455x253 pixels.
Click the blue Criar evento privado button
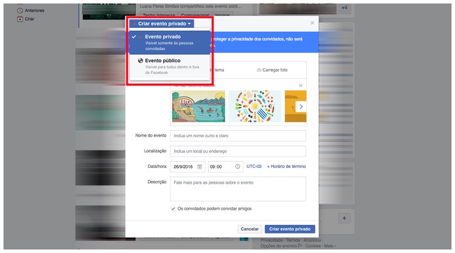pyautogui.click(x=290, y=229)
